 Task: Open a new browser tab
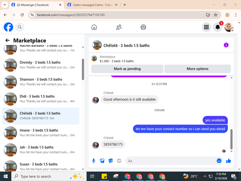[125, 5]
